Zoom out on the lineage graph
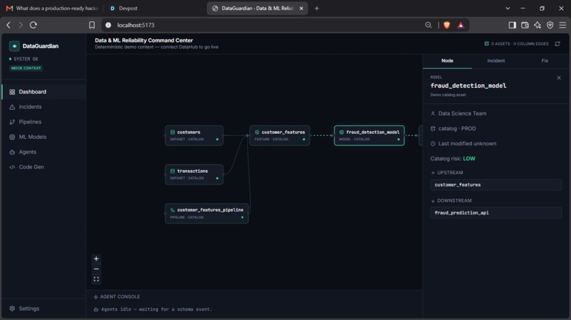Viewport: 571px width, 320px height. [96, 269]
